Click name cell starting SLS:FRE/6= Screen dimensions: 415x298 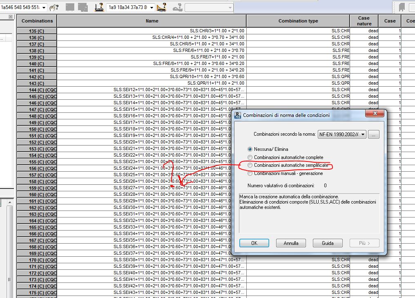coord(152,50)
